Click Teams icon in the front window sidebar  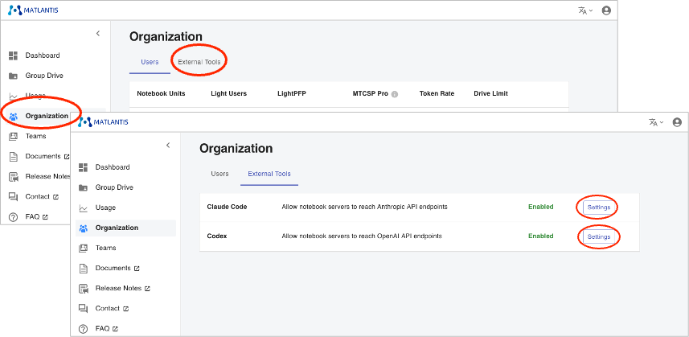83,249
